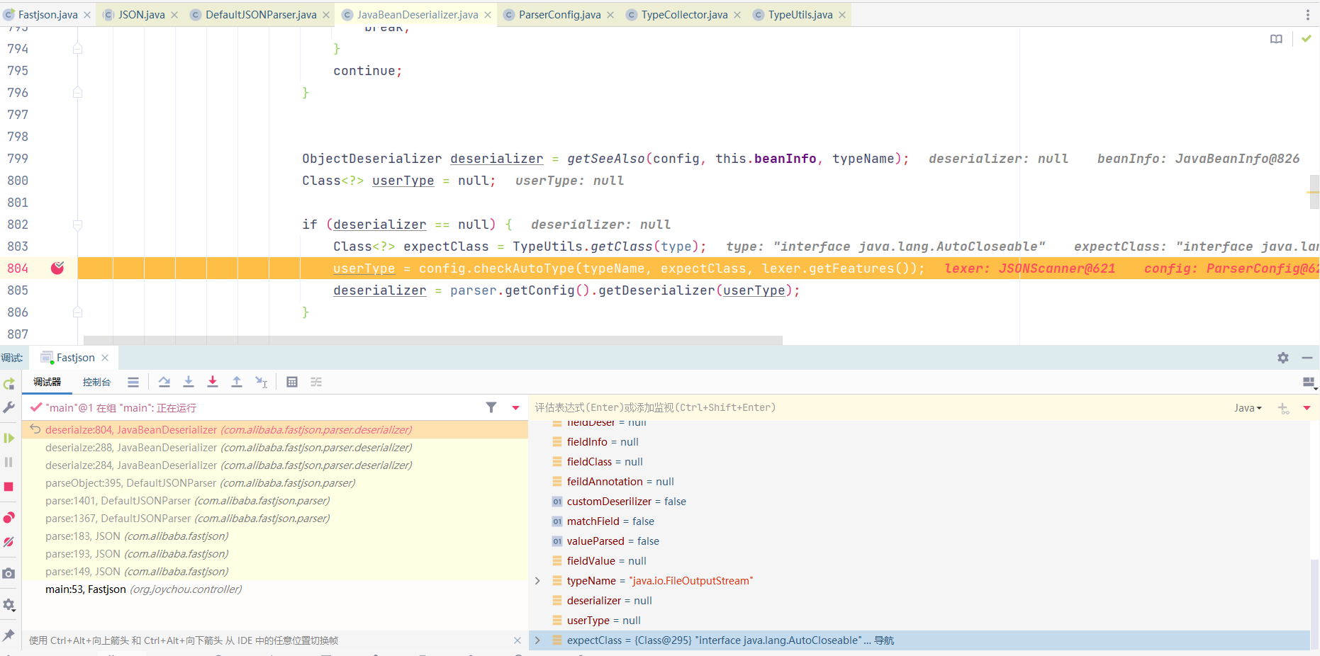Select frame deserialze:288 JavaBeanDeserializer

tap(275, 448)
